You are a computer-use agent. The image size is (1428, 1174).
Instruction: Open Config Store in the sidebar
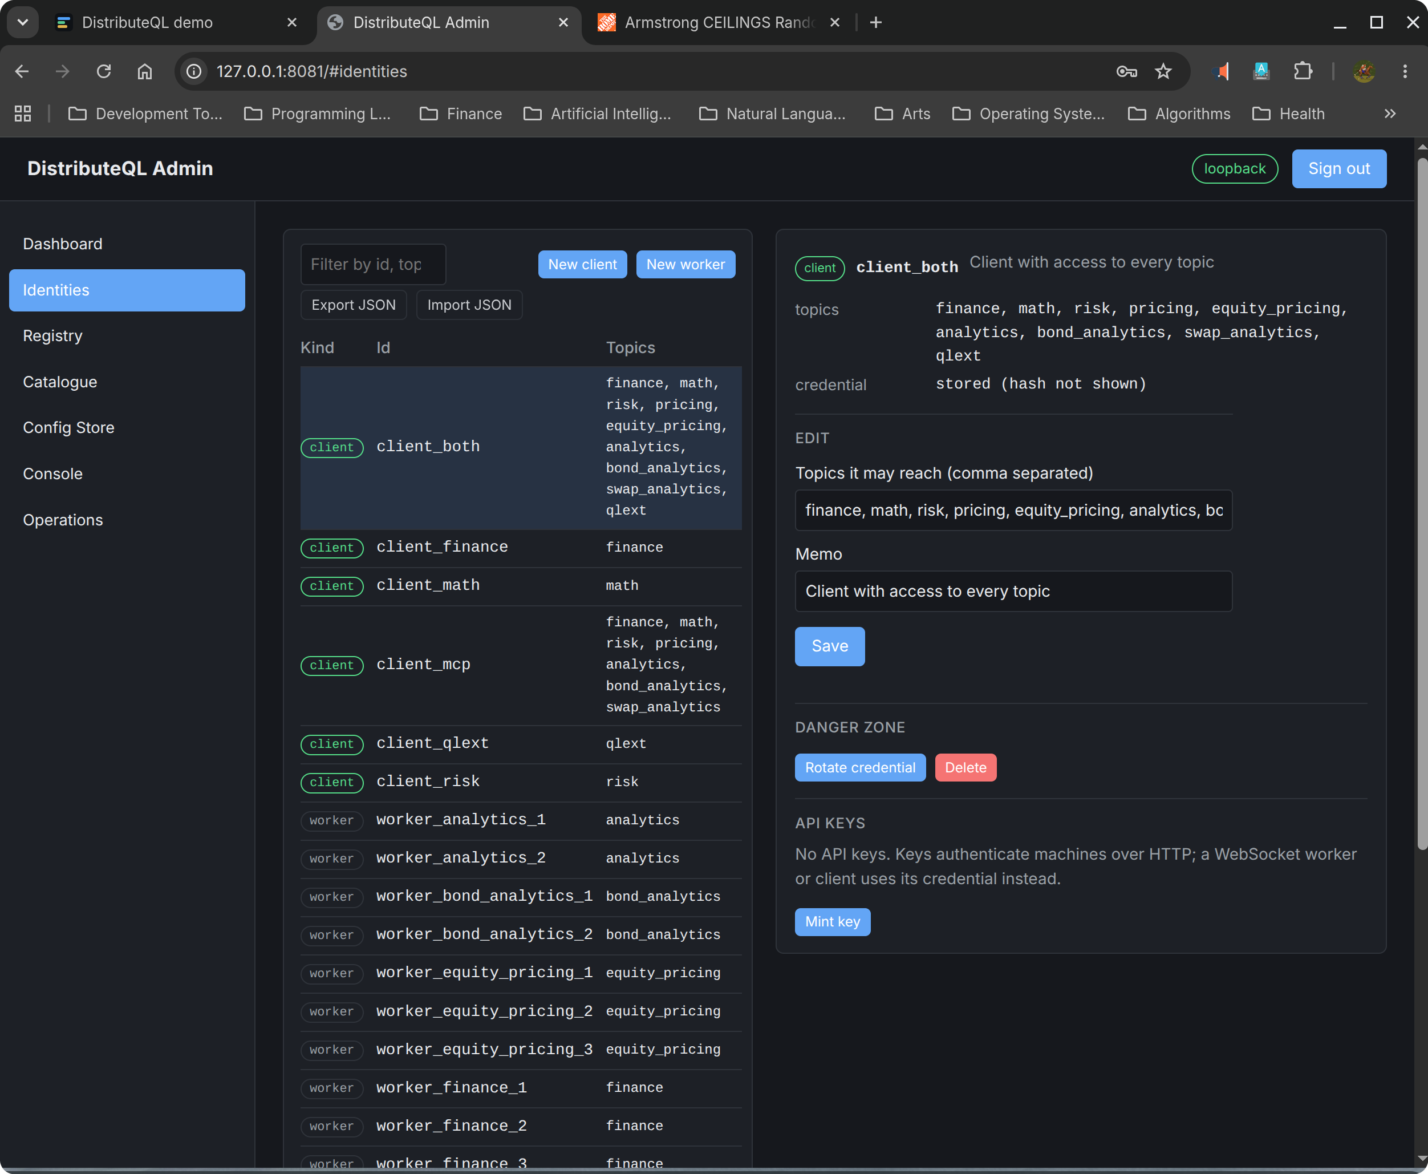click(x=127, y=428)
